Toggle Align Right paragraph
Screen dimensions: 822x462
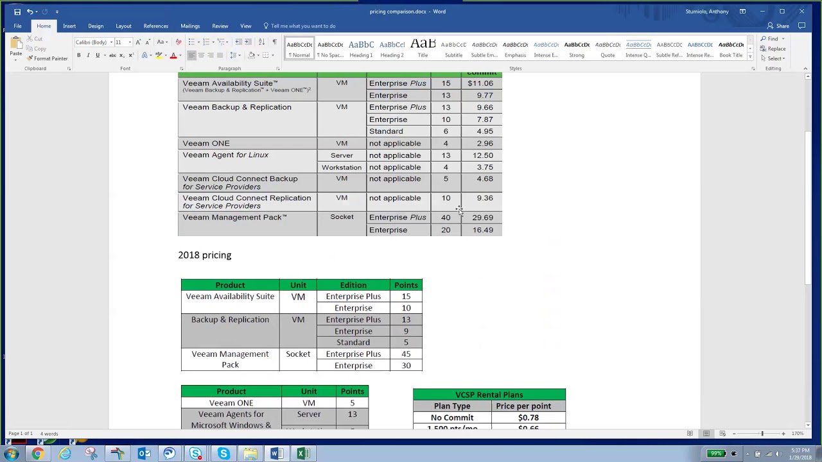211,55
